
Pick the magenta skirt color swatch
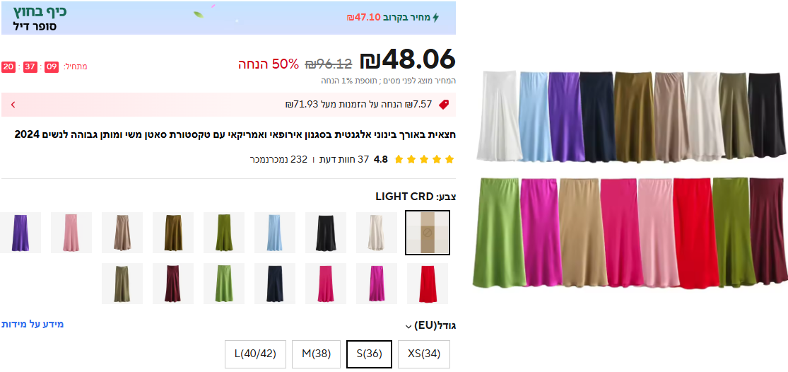377,284
